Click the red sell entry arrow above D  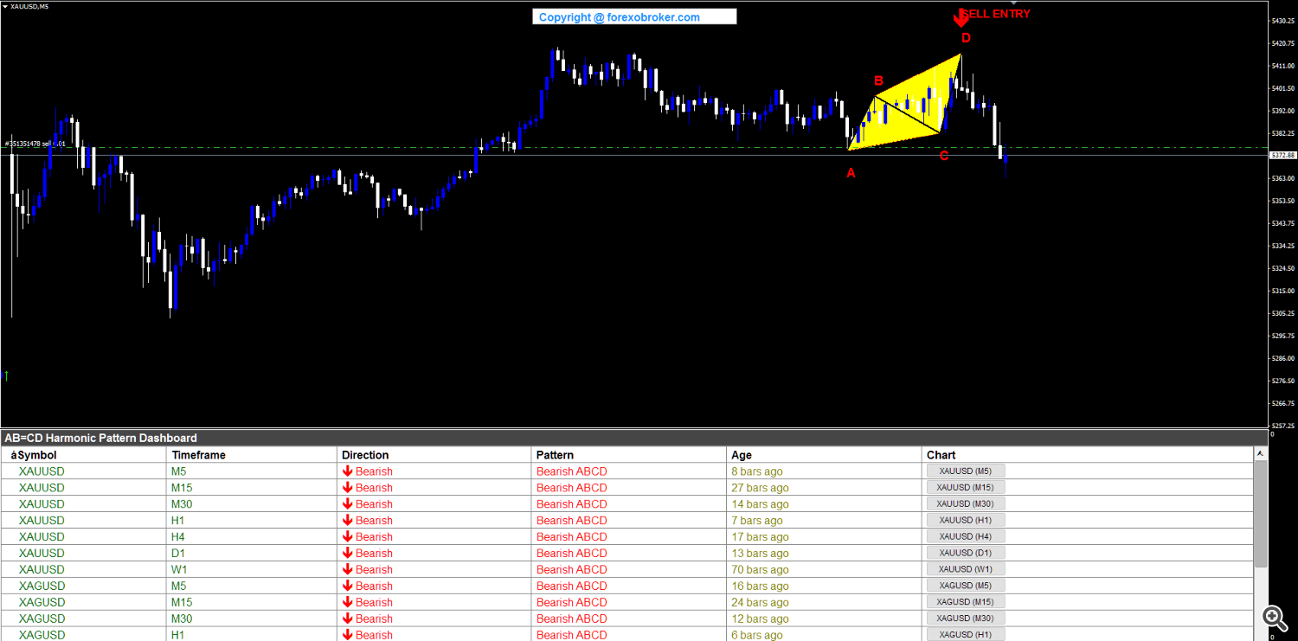[x=961, y=17]
